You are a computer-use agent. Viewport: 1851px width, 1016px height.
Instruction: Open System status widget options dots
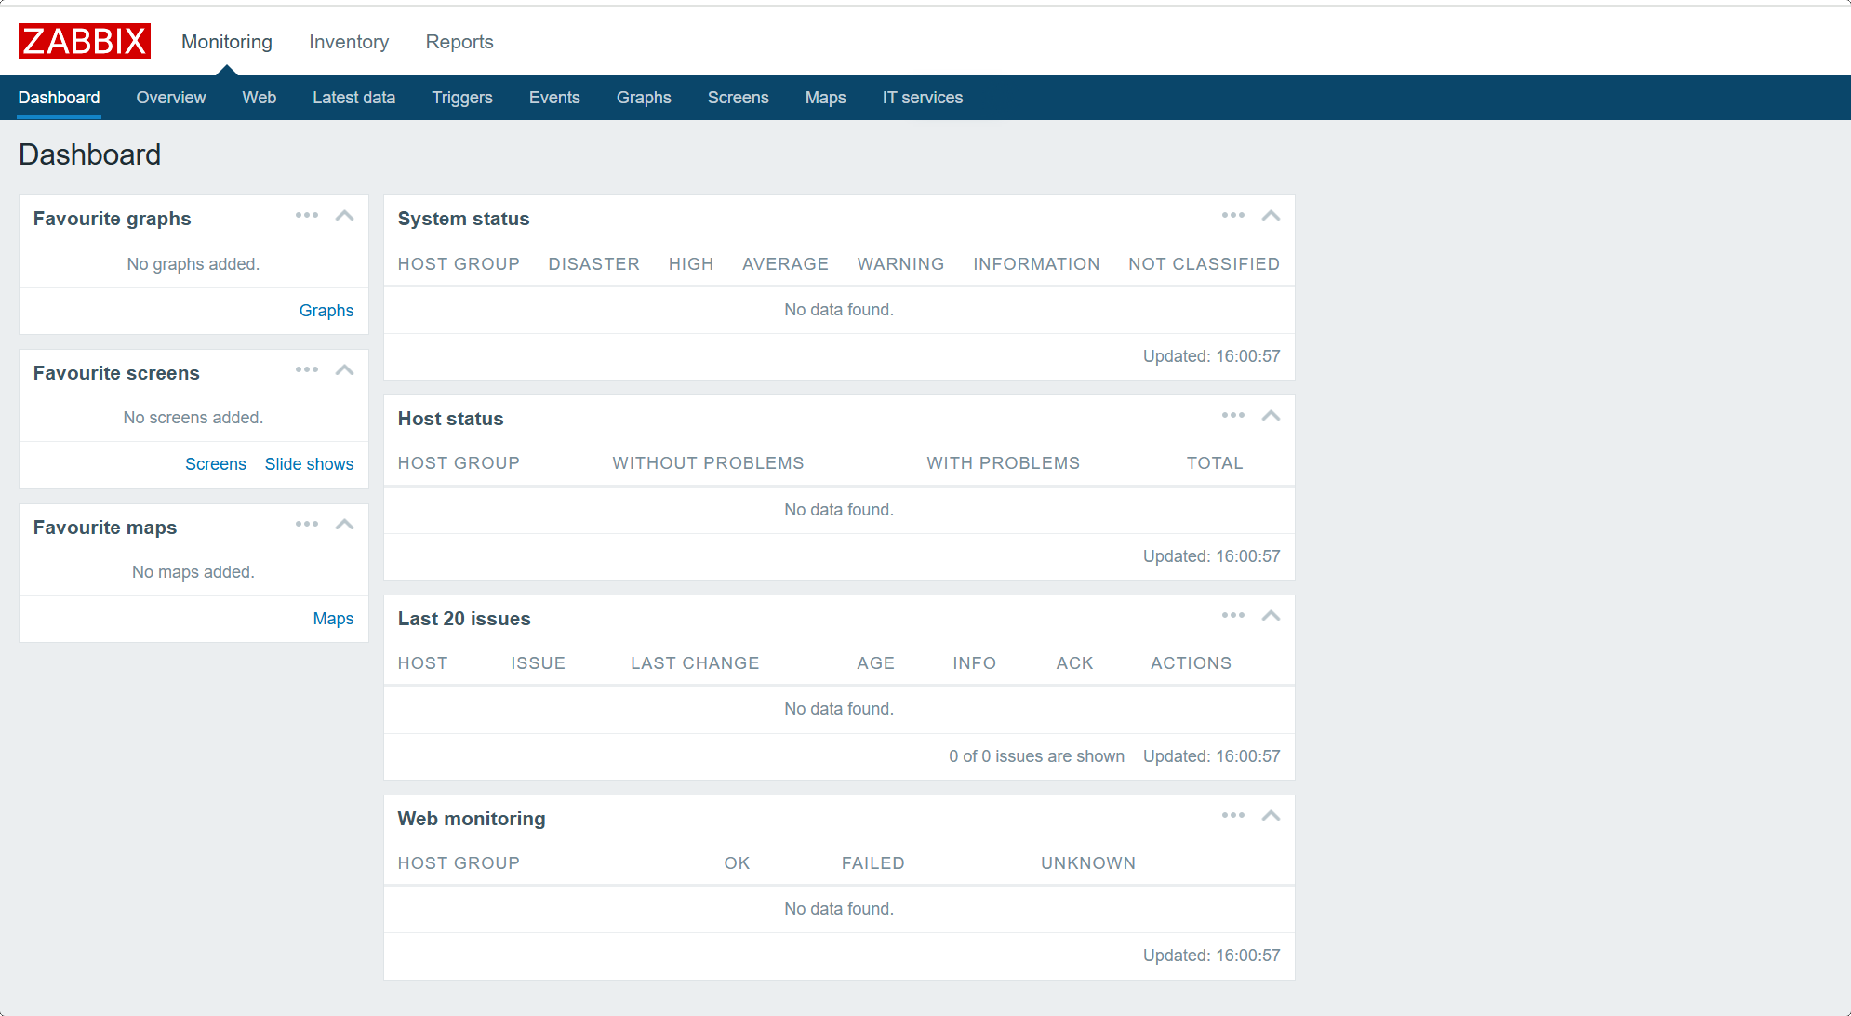(1233, 216)
